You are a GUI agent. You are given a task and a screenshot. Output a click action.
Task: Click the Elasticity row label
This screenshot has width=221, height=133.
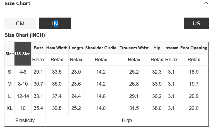click(25, 120)
